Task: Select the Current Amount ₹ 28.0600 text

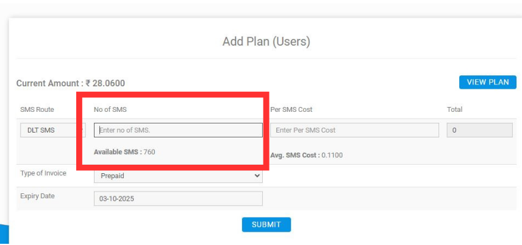Action: click(x=71, y=83)
